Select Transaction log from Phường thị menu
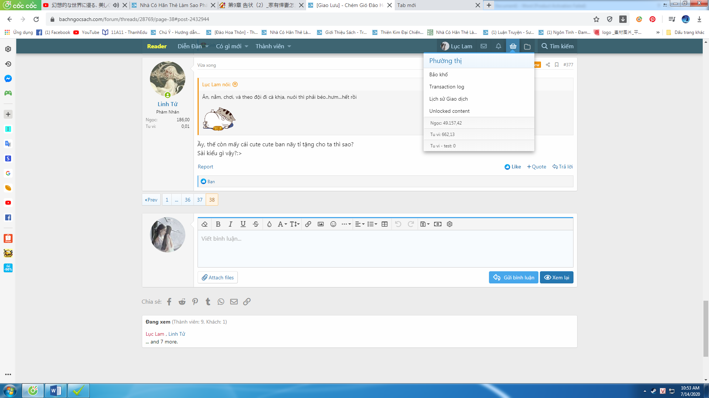 (x=446, y=87)
